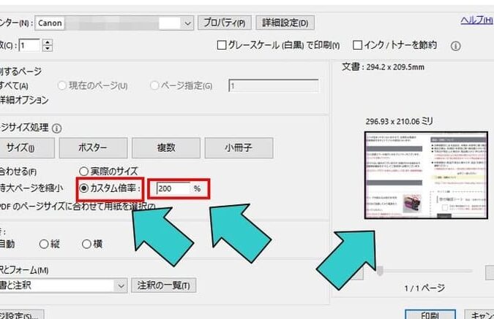Click the page preview slider handle
494x319 pixels.
pyautogui.click(x=380, y=271)
